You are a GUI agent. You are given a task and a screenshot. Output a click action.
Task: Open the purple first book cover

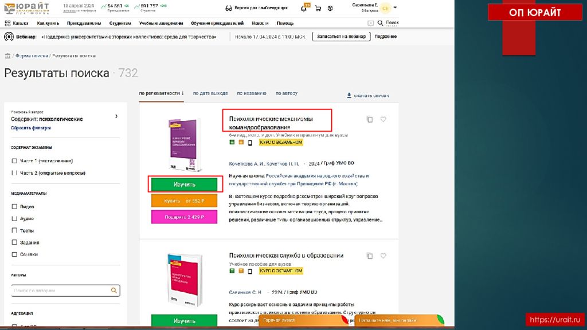point(184,145)
